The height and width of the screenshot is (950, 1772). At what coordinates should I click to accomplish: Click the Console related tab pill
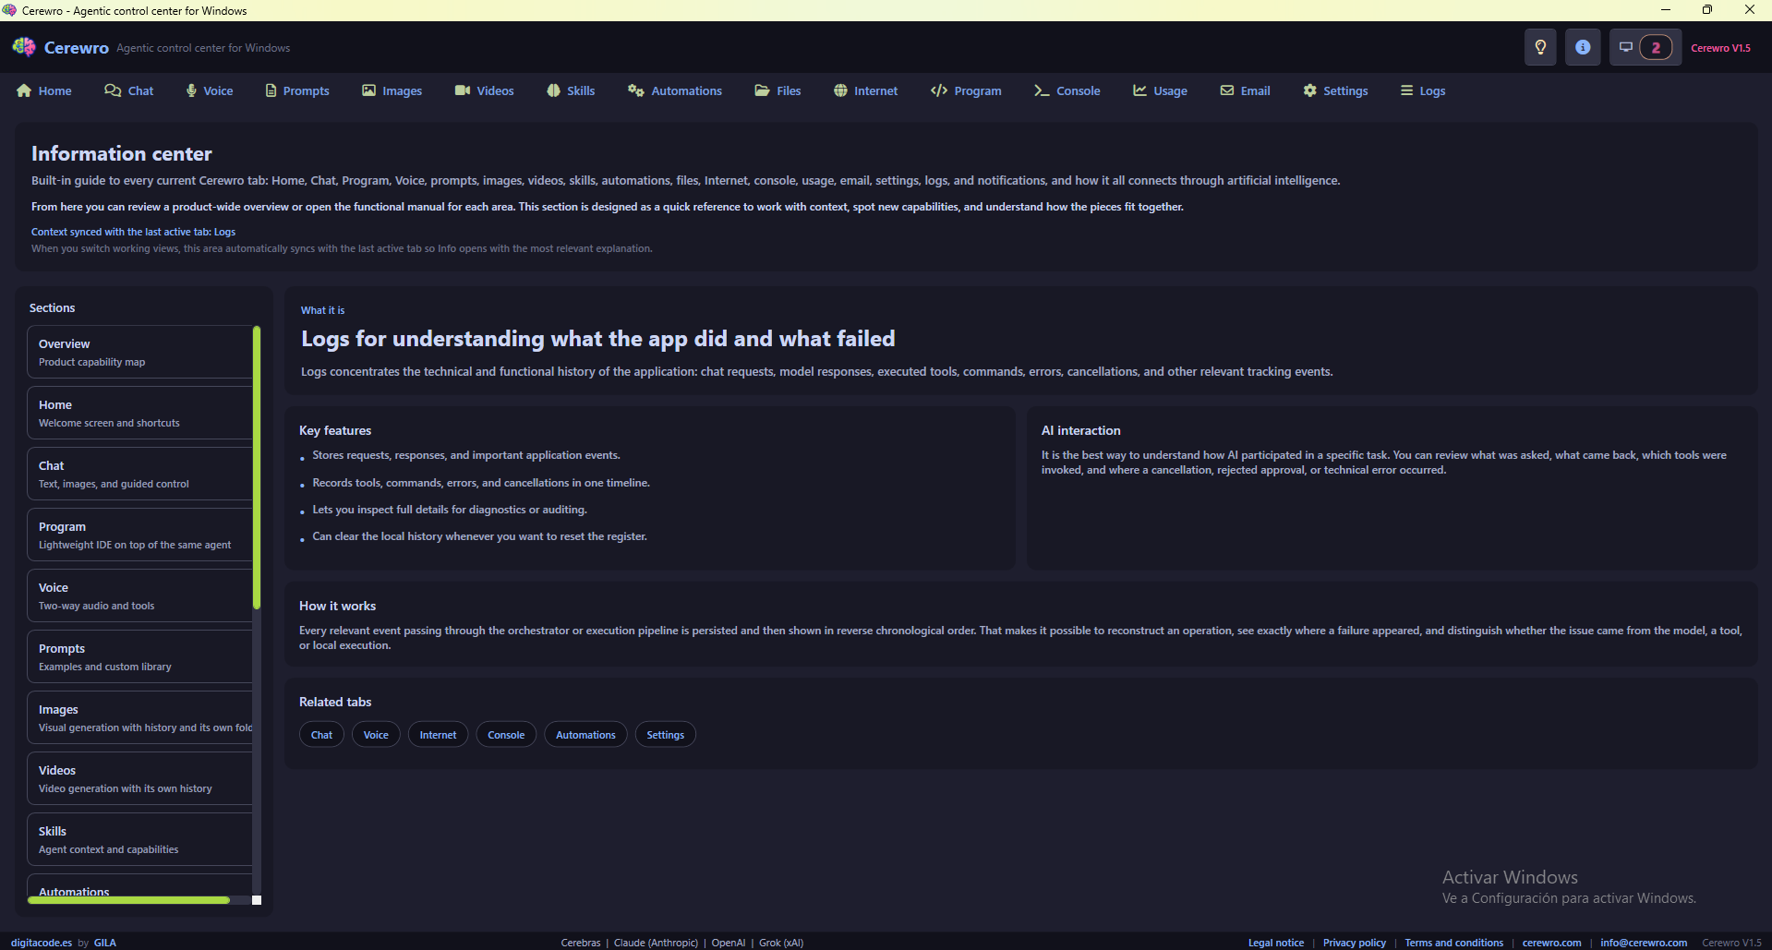(506, 735)
